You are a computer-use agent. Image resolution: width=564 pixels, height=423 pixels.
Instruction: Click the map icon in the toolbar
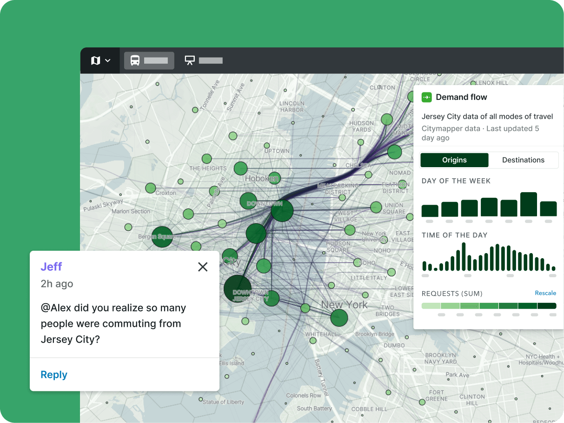[x=95, y=61]
